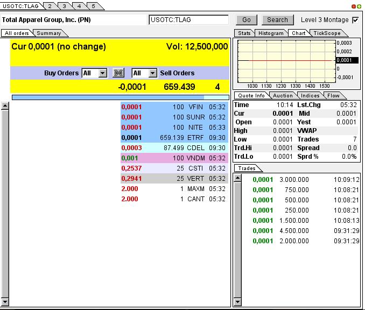Click the USOTC:TLAG symbol input field
Screen dimensions: 365x310
coord(188,20)
